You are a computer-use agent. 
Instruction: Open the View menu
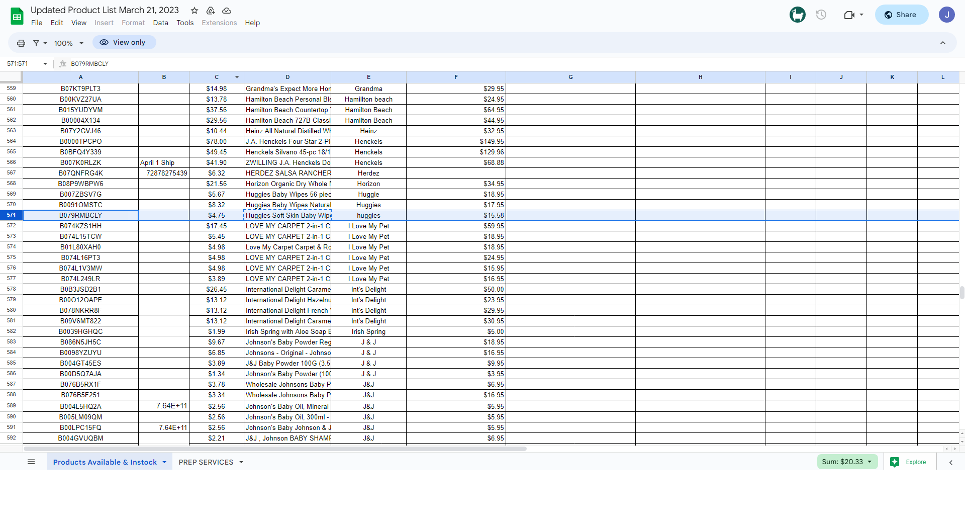(79, 23)
